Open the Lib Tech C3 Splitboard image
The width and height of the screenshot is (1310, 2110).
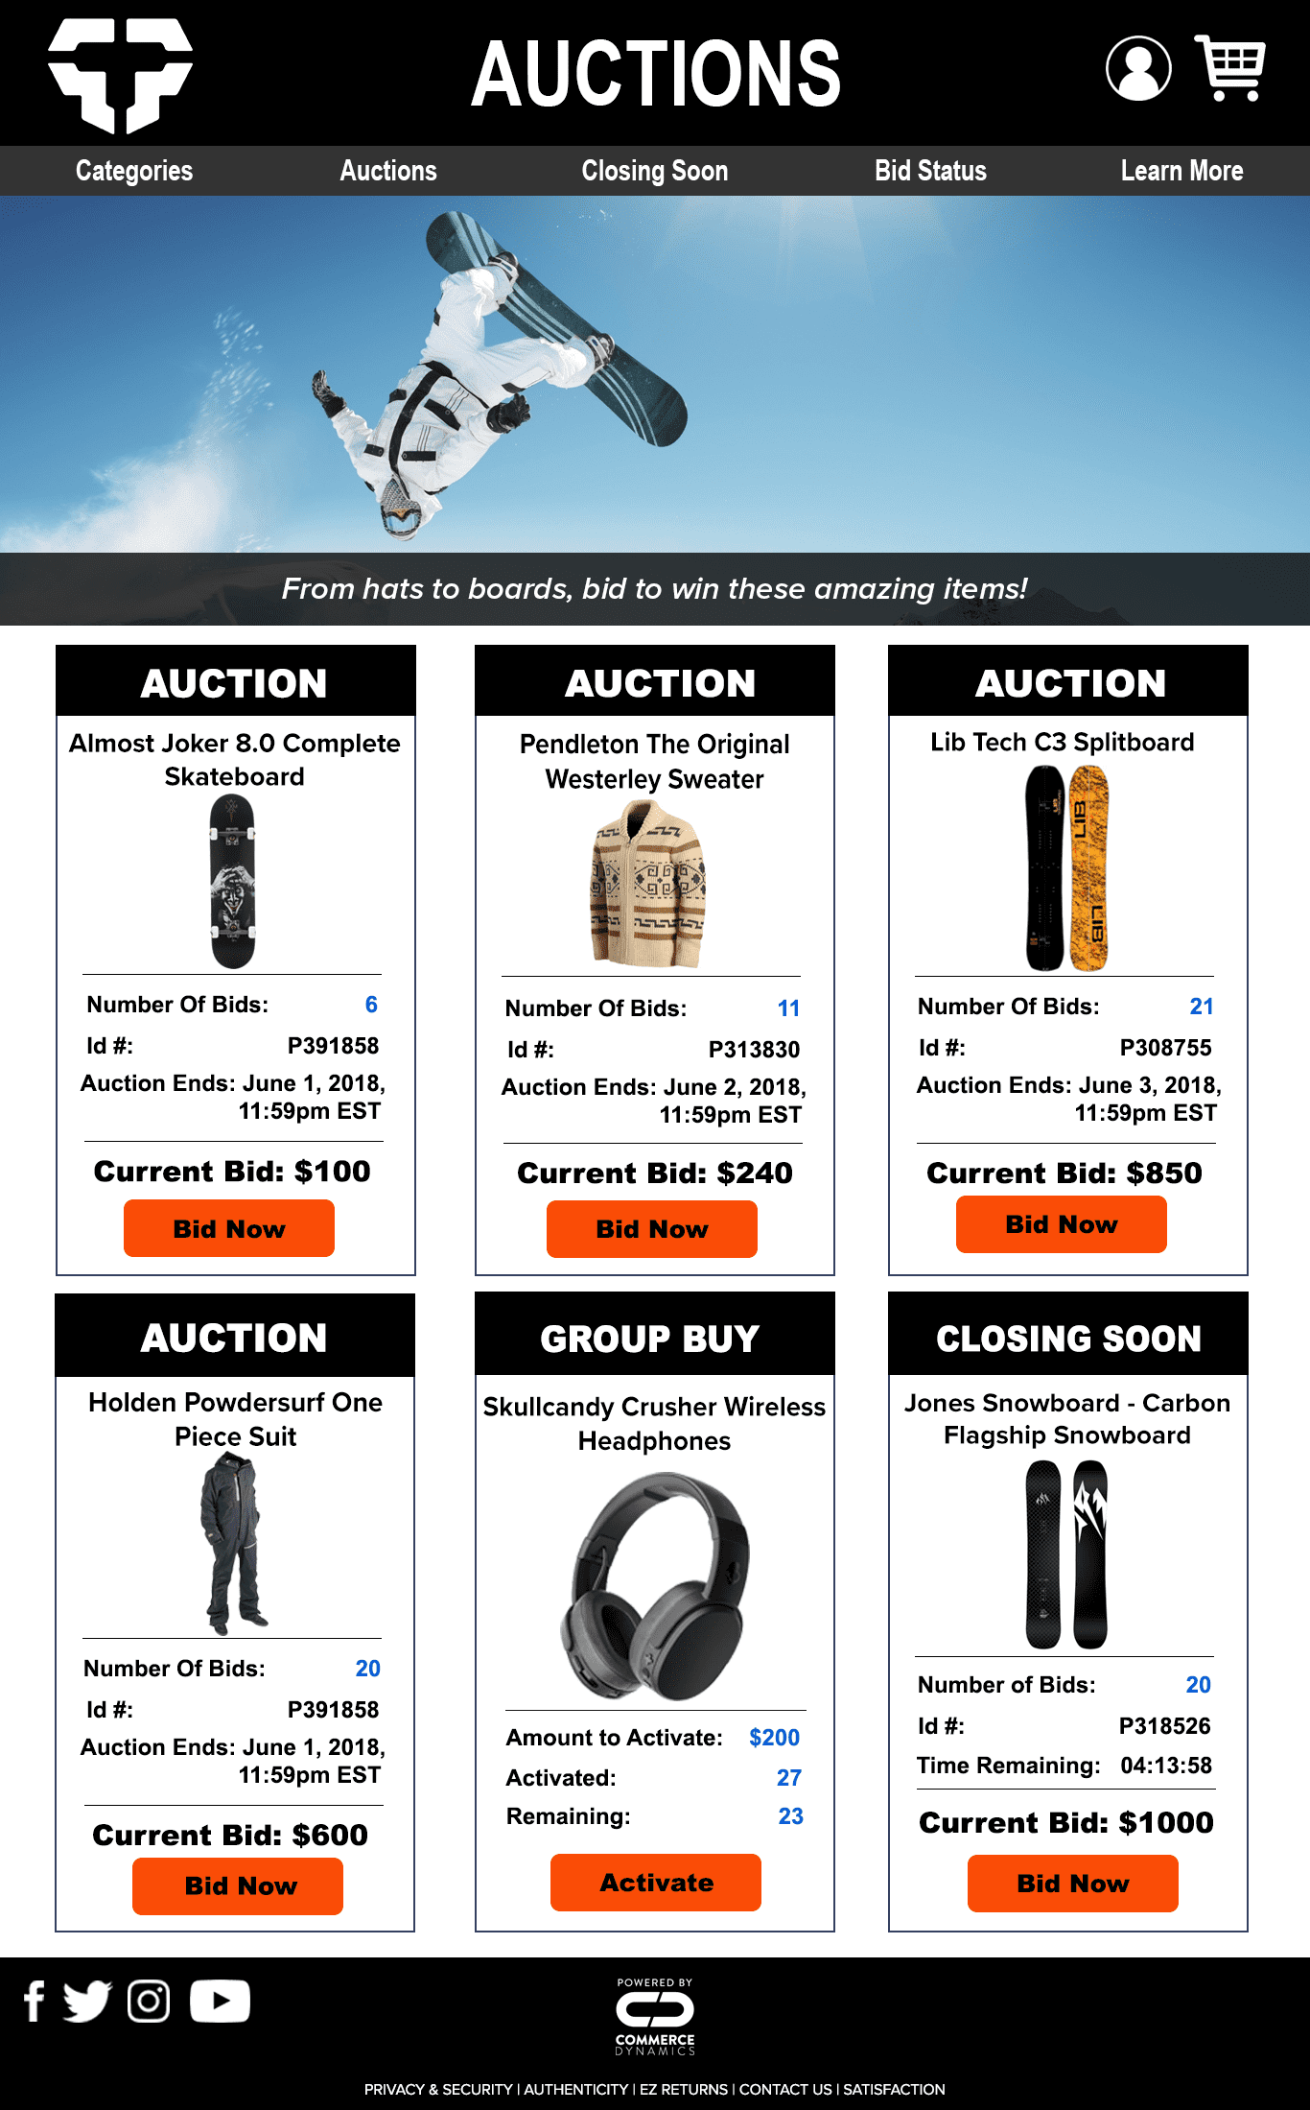tap(1066, 868)
